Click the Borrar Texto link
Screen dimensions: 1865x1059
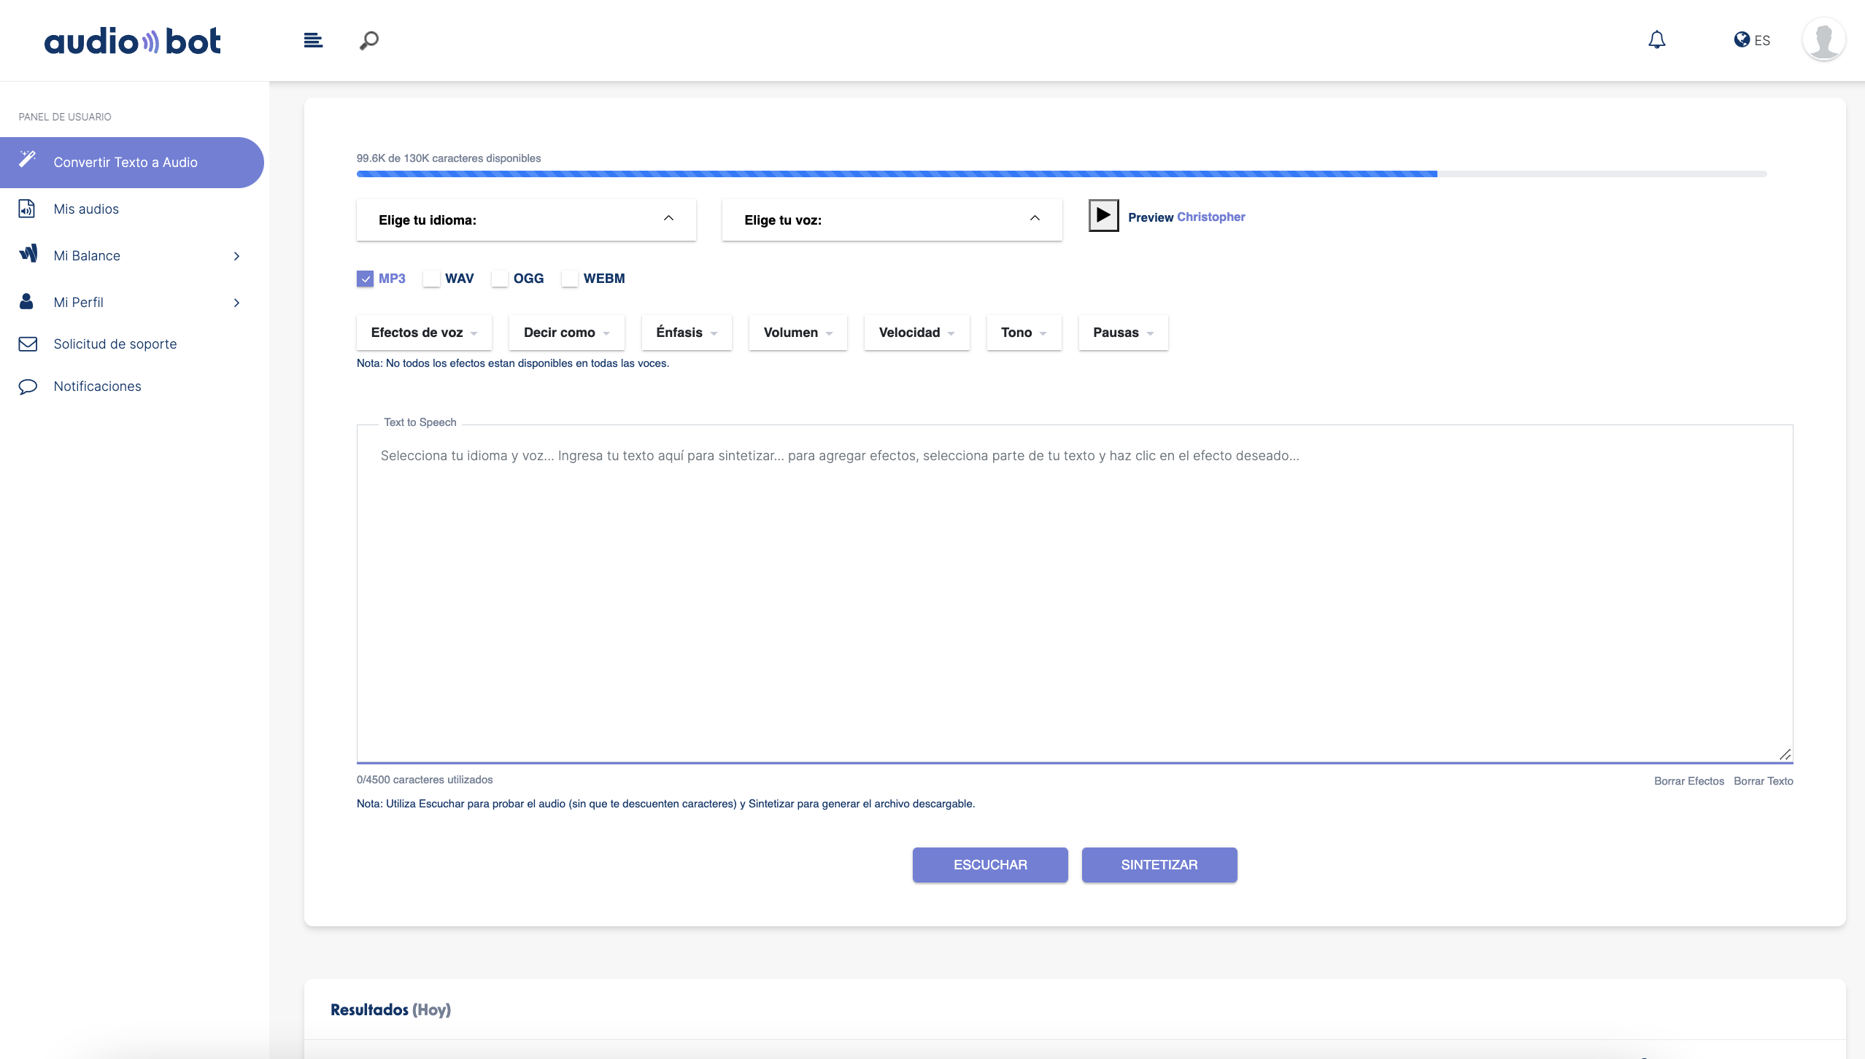[1763, 780]
